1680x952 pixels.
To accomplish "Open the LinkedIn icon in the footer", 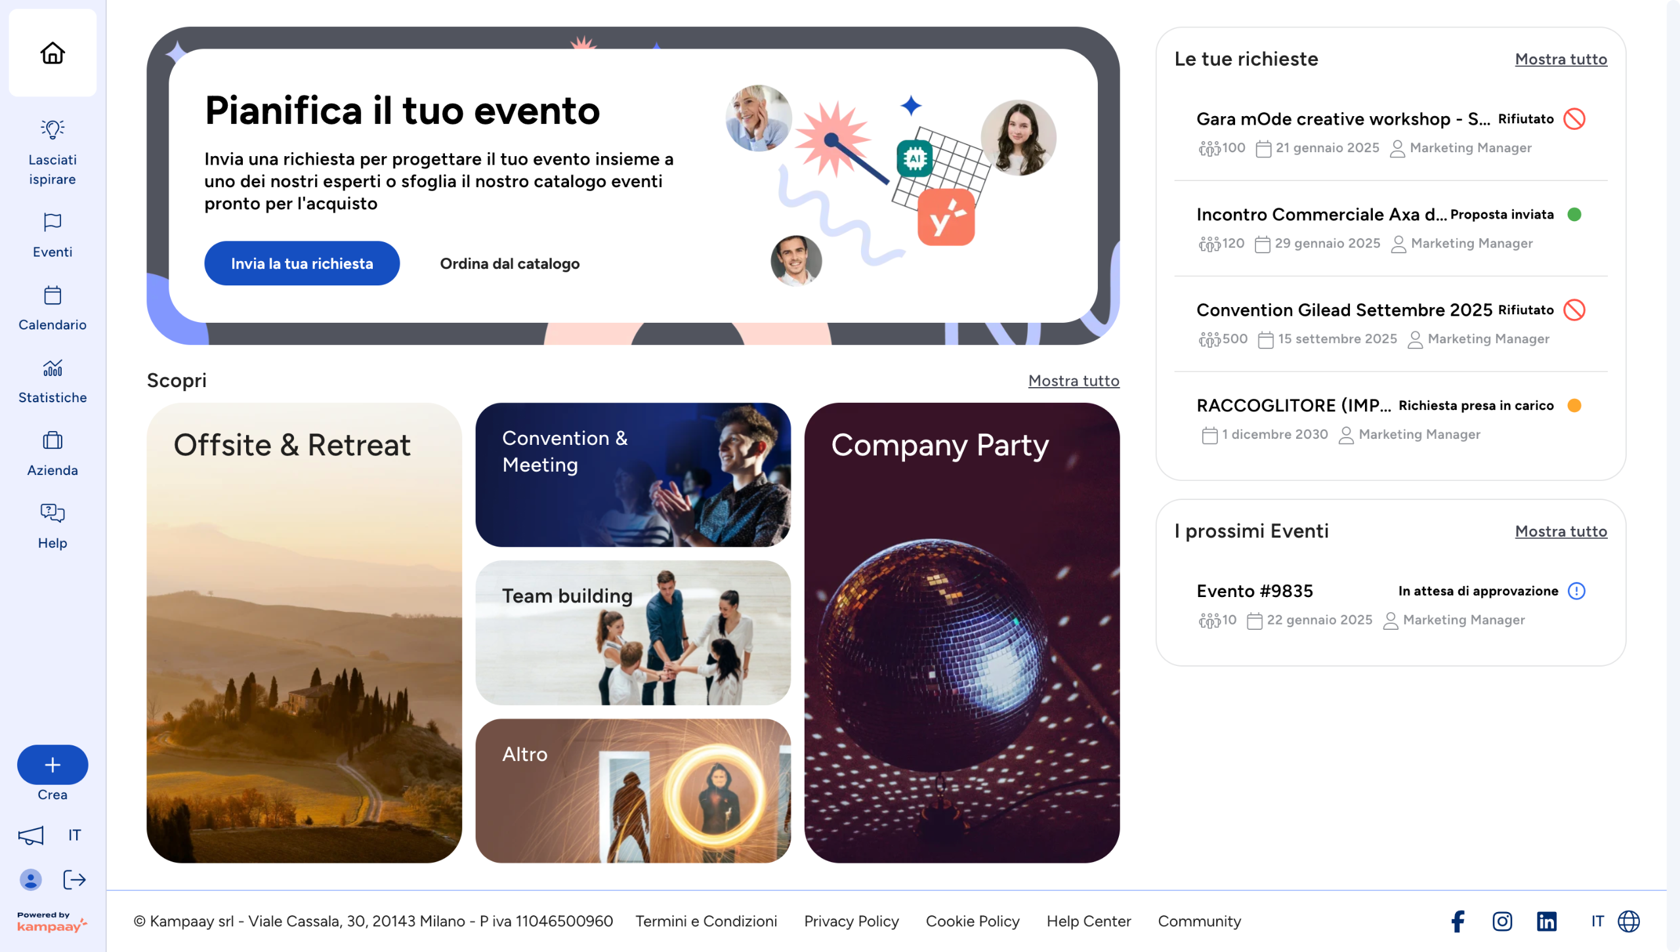I will [x=1546, y=922].
